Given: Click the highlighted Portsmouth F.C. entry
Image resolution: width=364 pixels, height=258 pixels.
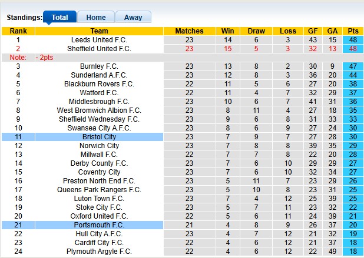Looking at the screenshot, I should [99, 225].
